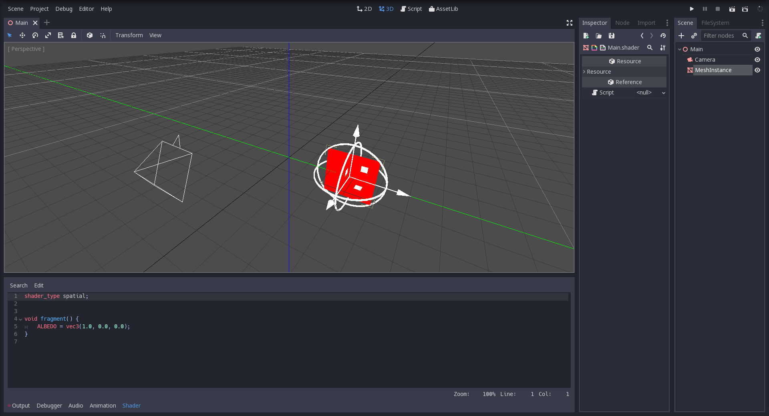Toggle visibility of Camera node

tap(757, 60)
